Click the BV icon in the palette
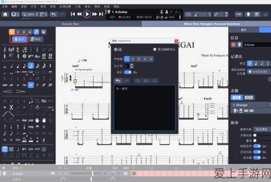The height and width of the screenshot is (182, 271). (x=24, y=149)
